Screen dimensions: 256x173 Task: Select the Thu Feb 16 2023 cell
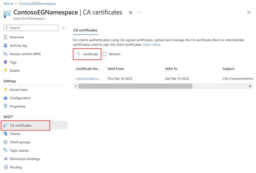coord(120,79)
